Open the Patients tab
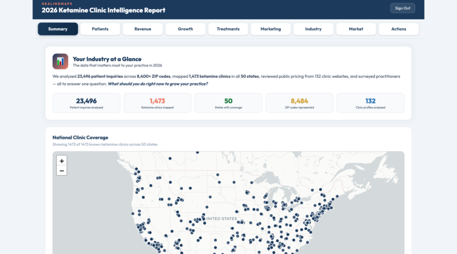This screenshot has height=254, width=457. [100, 29]
